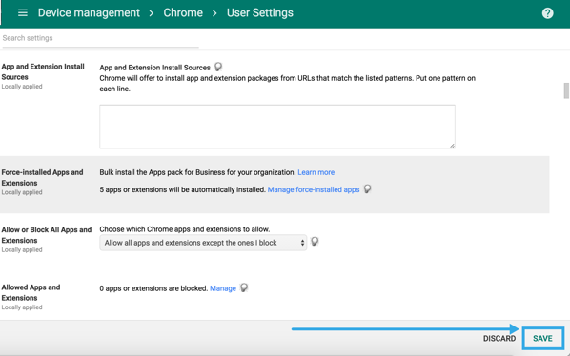Open Manage force-installed apps link
The height and width of the screenshot is (356, 570).
314,189
